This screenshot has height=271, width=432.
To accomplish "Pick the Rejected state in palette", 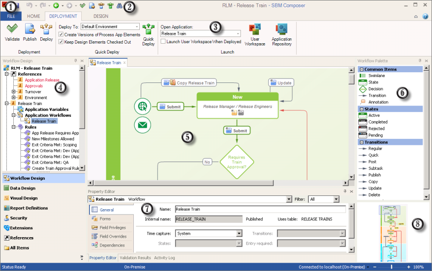I will [376, 129].
